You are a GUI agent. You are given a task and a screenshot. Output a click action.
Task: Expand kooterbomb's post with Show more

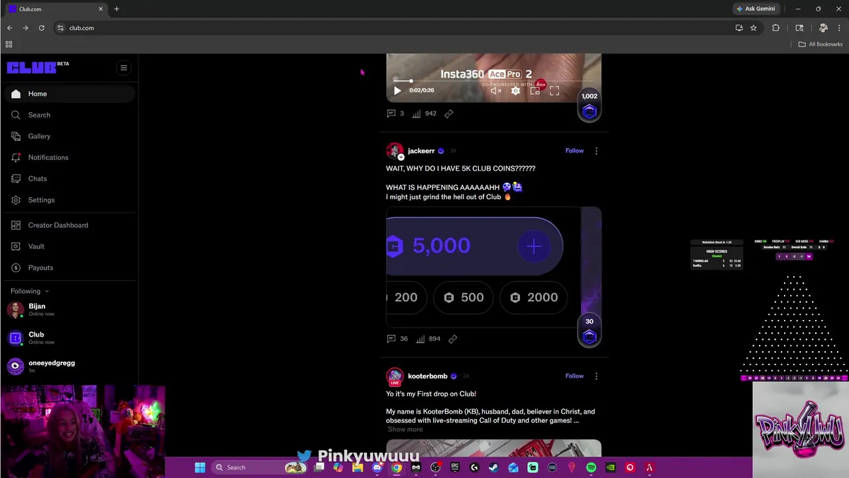(405, 429)
